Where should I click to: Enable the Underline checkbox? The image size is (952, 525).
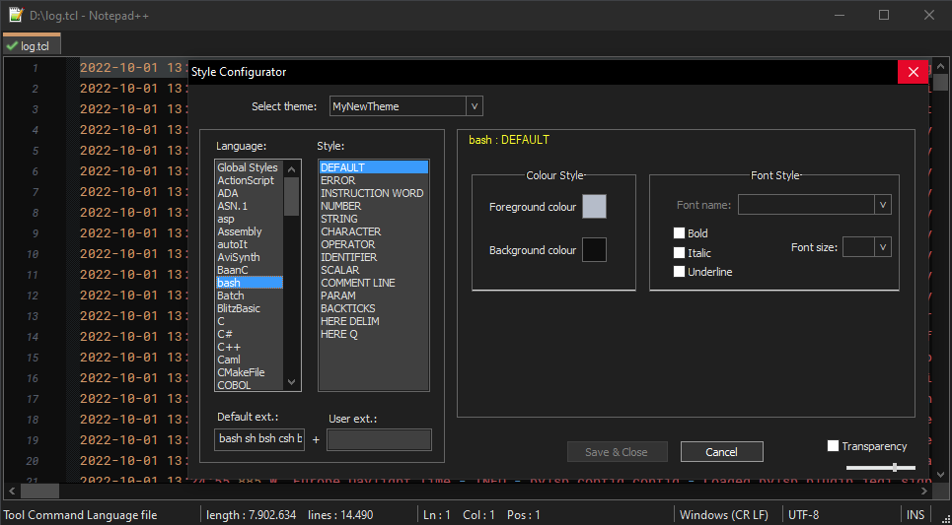pos(680,272)
